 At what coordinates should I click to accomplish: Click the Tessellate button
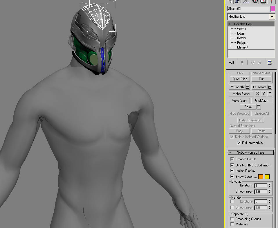259,87
